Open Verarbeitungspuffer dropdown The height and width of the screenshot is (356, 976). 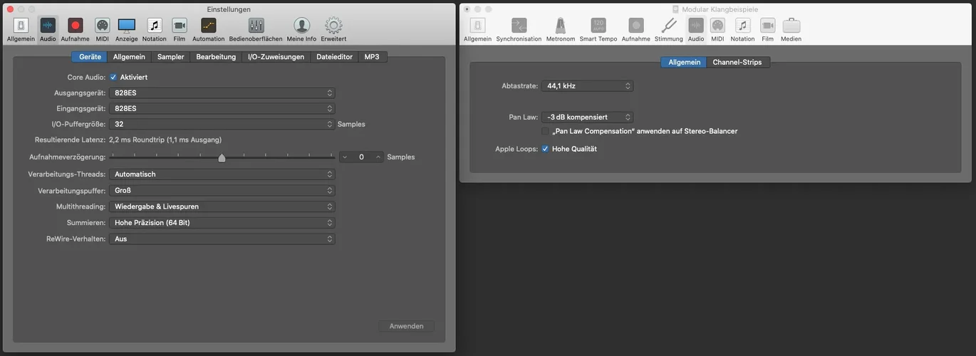[222, 190]
